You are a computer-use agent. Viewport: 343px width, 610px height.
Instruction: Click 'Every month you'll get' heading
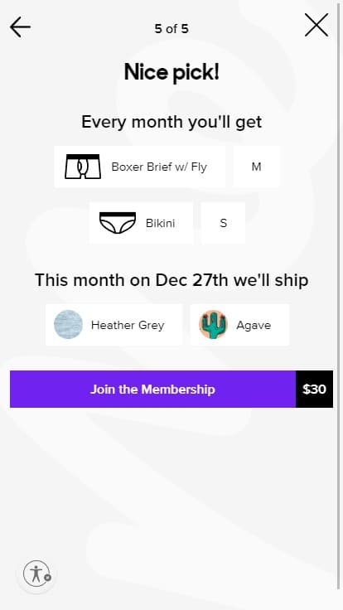[x=171, y=122]
